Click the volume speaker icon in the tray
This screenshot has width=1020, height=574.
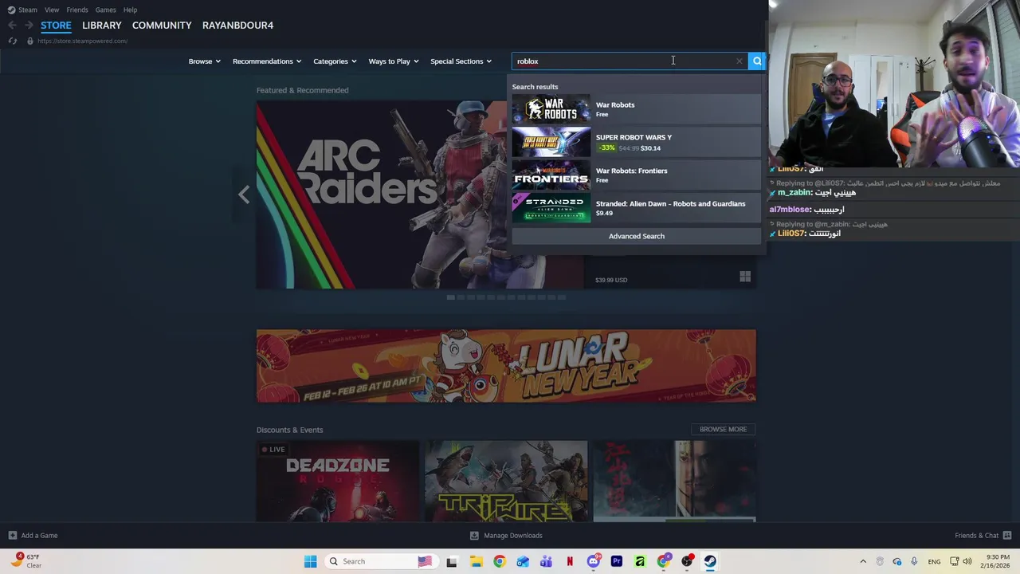967,561
